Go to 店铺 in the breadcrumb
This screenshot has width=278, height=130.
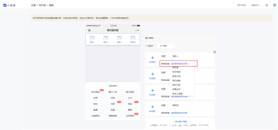point(33,5)
